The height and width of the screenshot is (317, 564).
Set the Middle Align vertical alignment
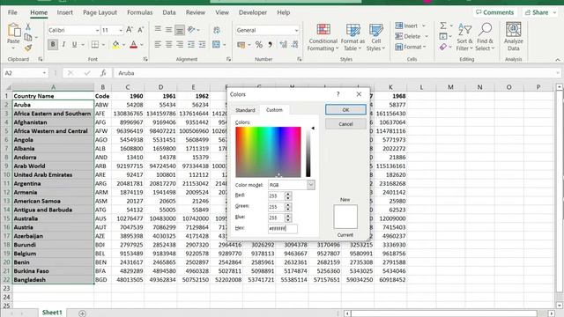tap(168, 30)
